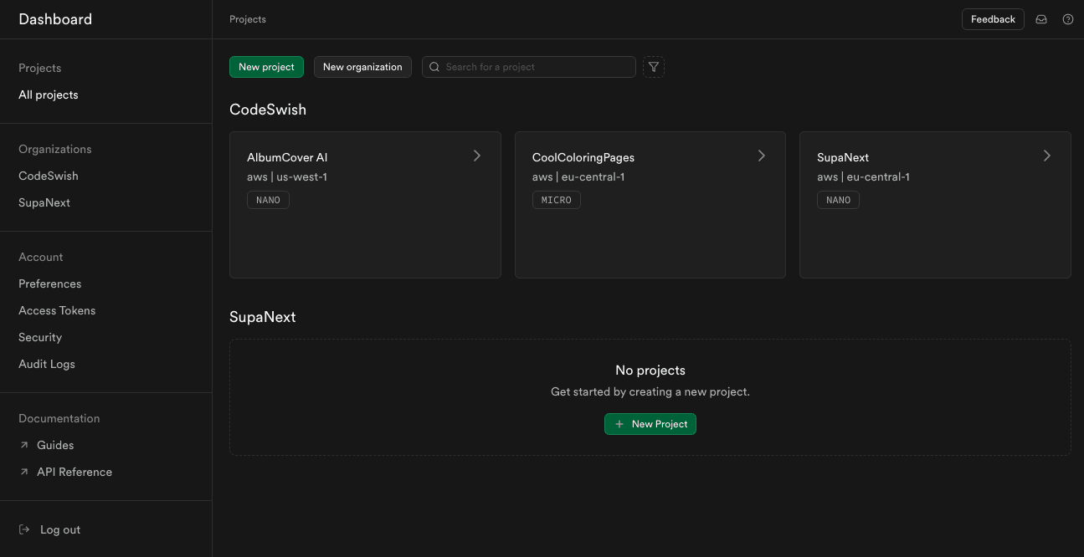The width and height of the screenshot is (1084, 557).
Task: Open the AlbumCover AI project card
Action: point(365,205)
